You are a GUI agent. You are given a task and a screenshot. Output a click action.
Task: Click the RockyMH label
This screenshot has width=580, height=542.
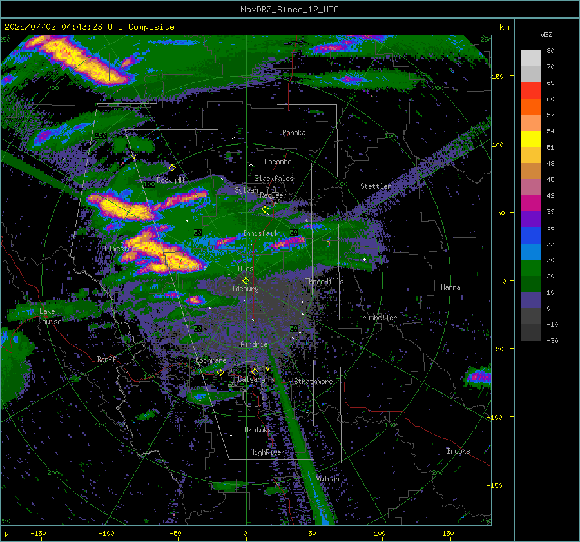[x=170, y=180]
